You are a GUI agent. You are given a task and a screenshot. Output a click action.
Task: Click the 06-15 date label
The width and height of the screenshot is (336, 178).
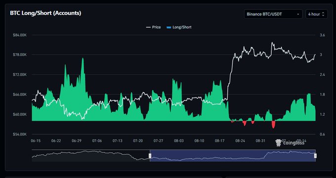36,141
